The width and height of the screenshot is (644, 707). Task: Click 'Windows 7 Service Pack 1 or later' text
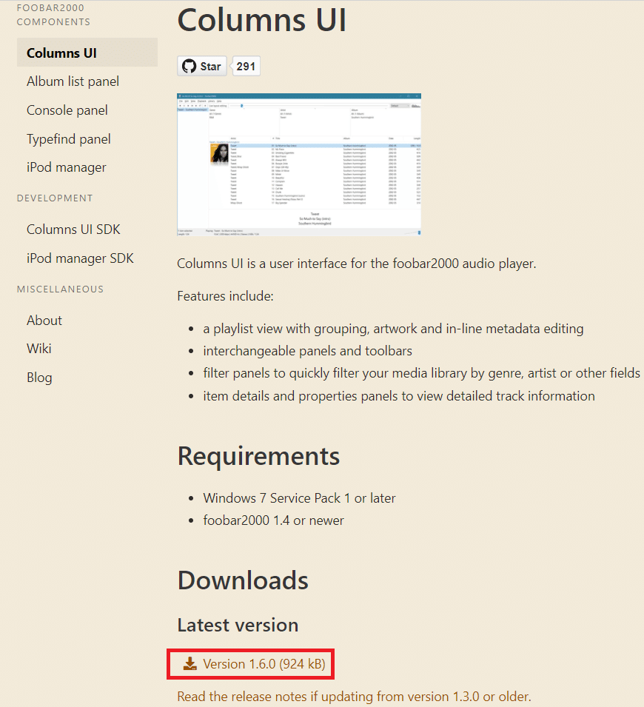click(299, 498)
